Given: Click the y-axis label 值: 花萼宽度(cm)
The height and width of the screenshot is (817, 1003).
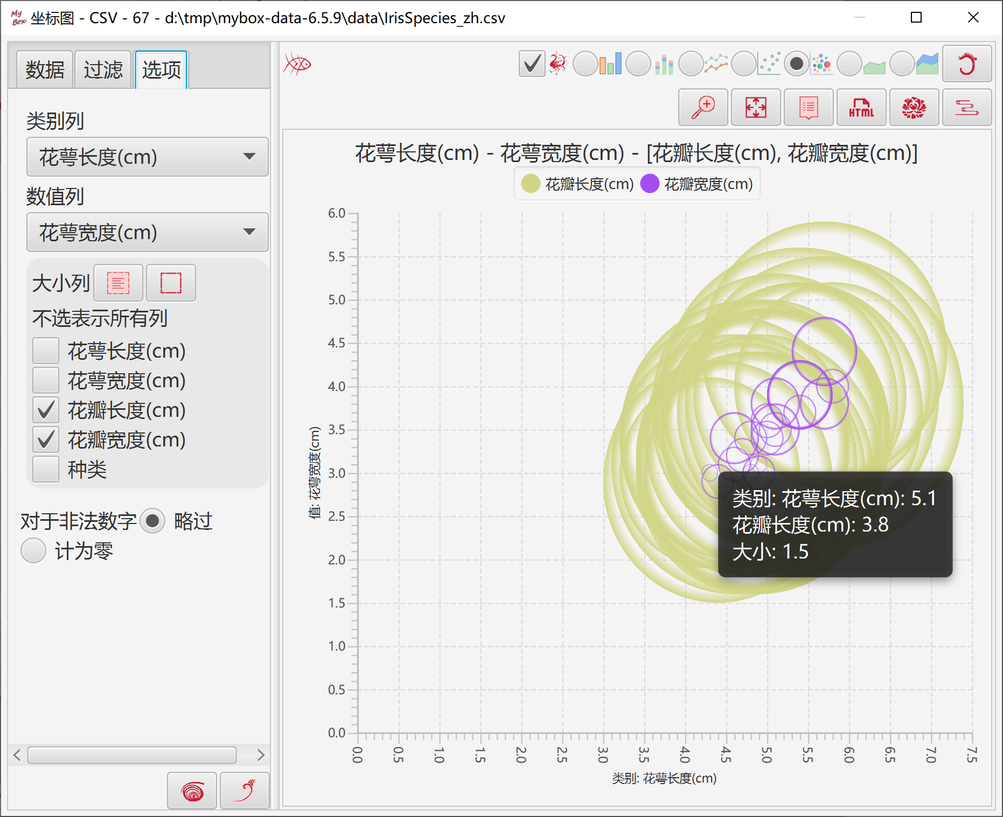Looking at the screenshot, I should [315, 472].
